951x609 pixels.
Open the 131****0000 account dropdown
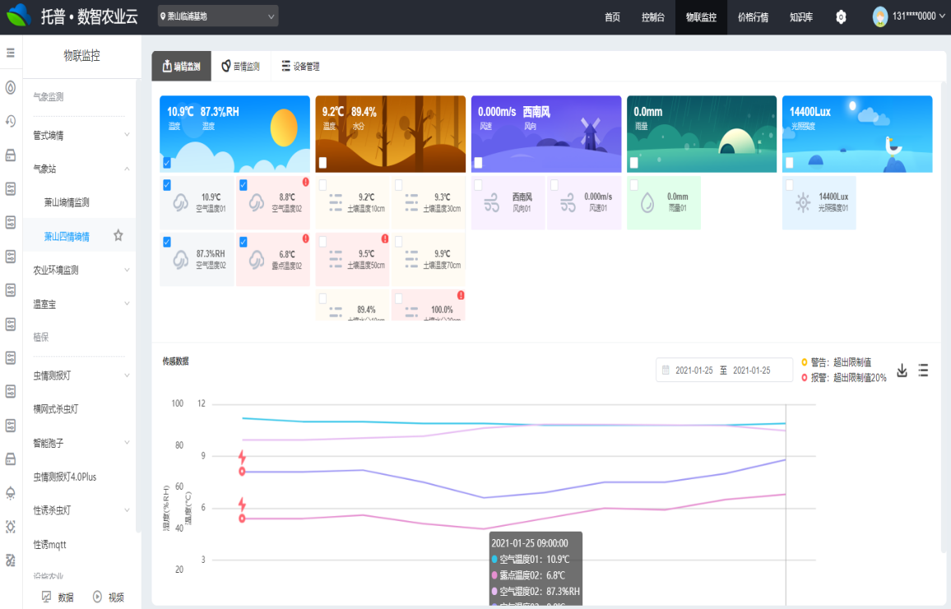click(918, 16)
